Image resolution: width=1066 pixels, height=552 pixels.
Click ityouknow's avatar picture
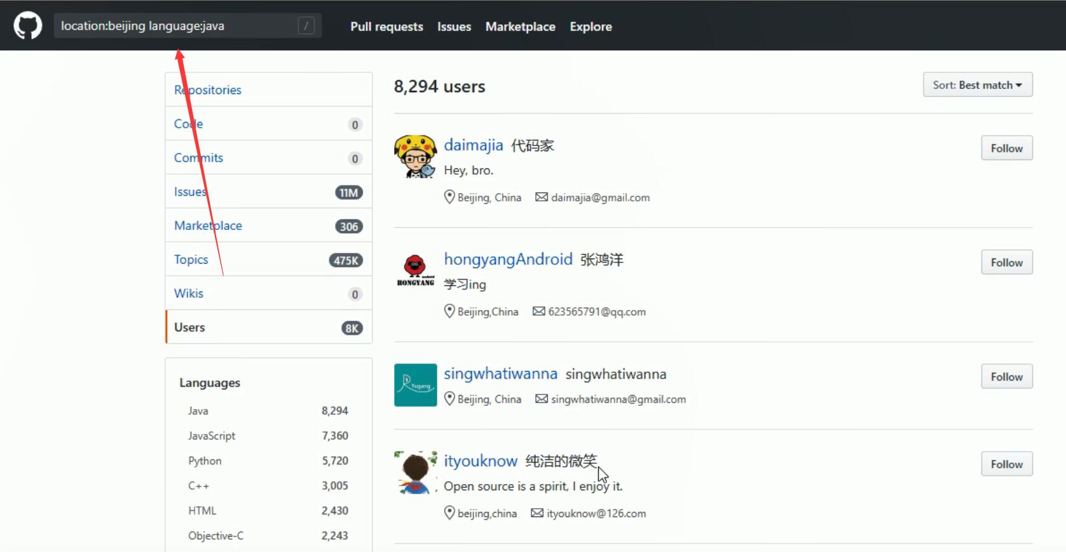[x=415, y=473]
